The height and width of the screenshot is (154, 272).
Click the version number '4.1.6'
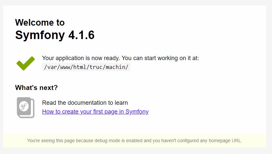pos(81,35)
